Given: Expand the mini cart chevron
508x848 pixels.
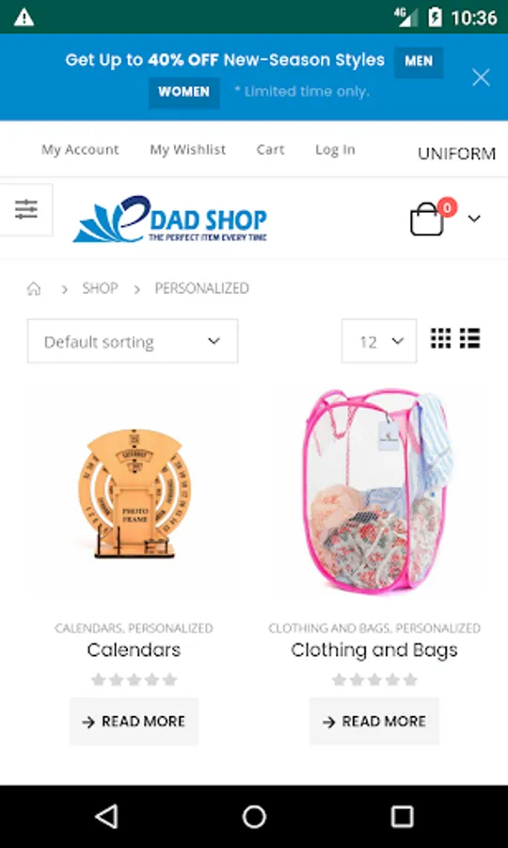Looking at the screenshot, I should pyautogui.click(x=474, y=219).
